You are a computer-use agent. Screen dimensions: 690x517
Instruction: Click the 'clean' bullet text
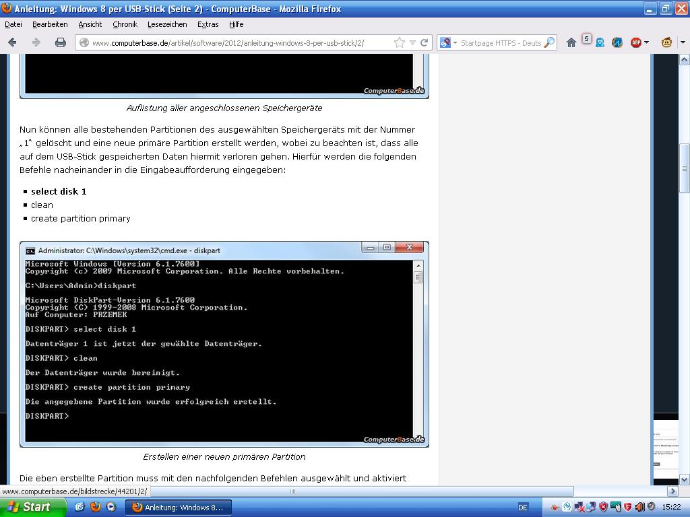coord(42,205)
